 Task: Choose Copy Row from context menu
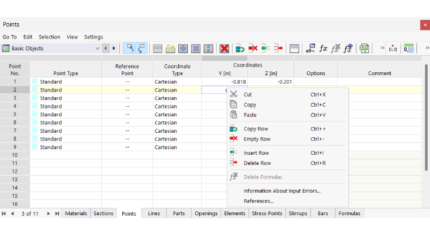click(x=287, y=129)
